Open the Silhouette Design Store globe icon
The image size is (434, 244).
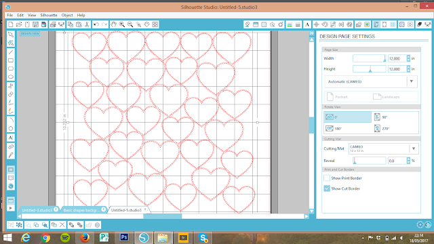pyautogui.click(x=11, y=186)
